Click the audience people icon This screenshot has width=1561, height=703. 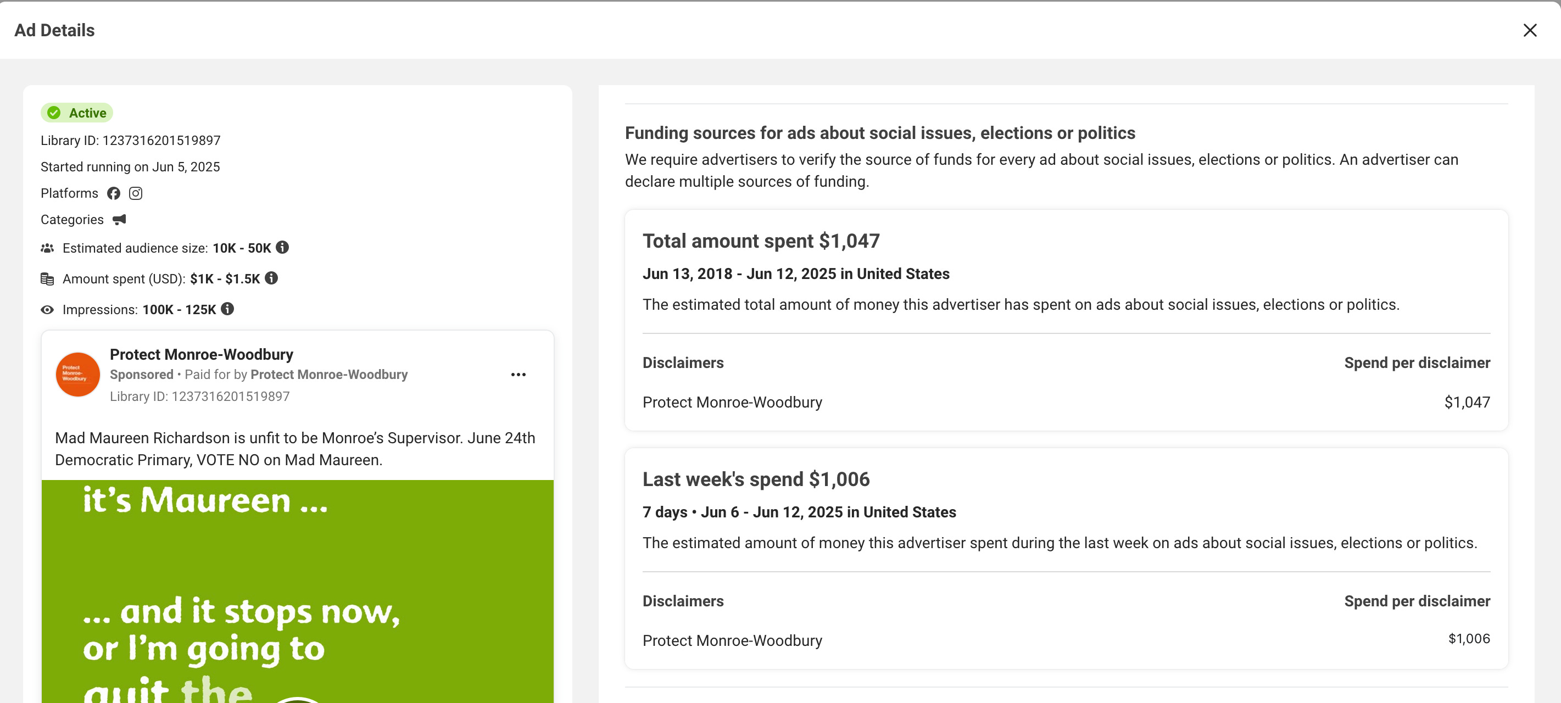pyautogui.click(x=47, y=248)
